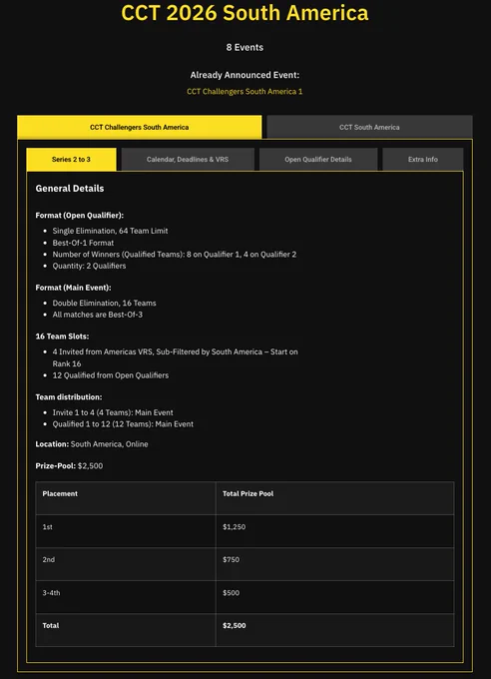Select the Series 2 to 3 tab
491x679 pixels.
pyautogui.click(x=71, y=160)
